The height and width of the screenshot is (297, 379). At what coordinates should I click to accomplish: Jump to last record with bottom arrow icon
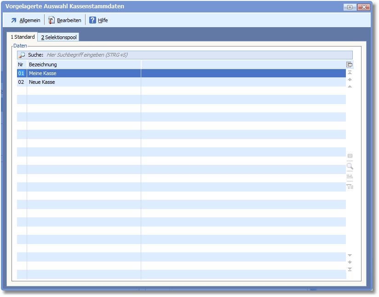350,269
